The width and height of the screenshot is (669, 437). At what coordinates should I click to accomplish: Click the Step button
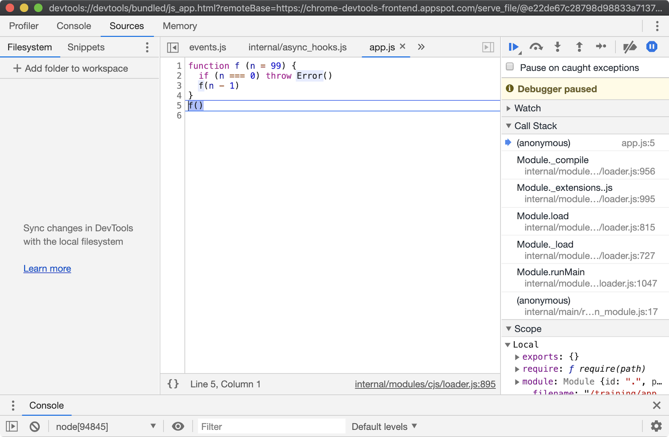pos(601,46)
